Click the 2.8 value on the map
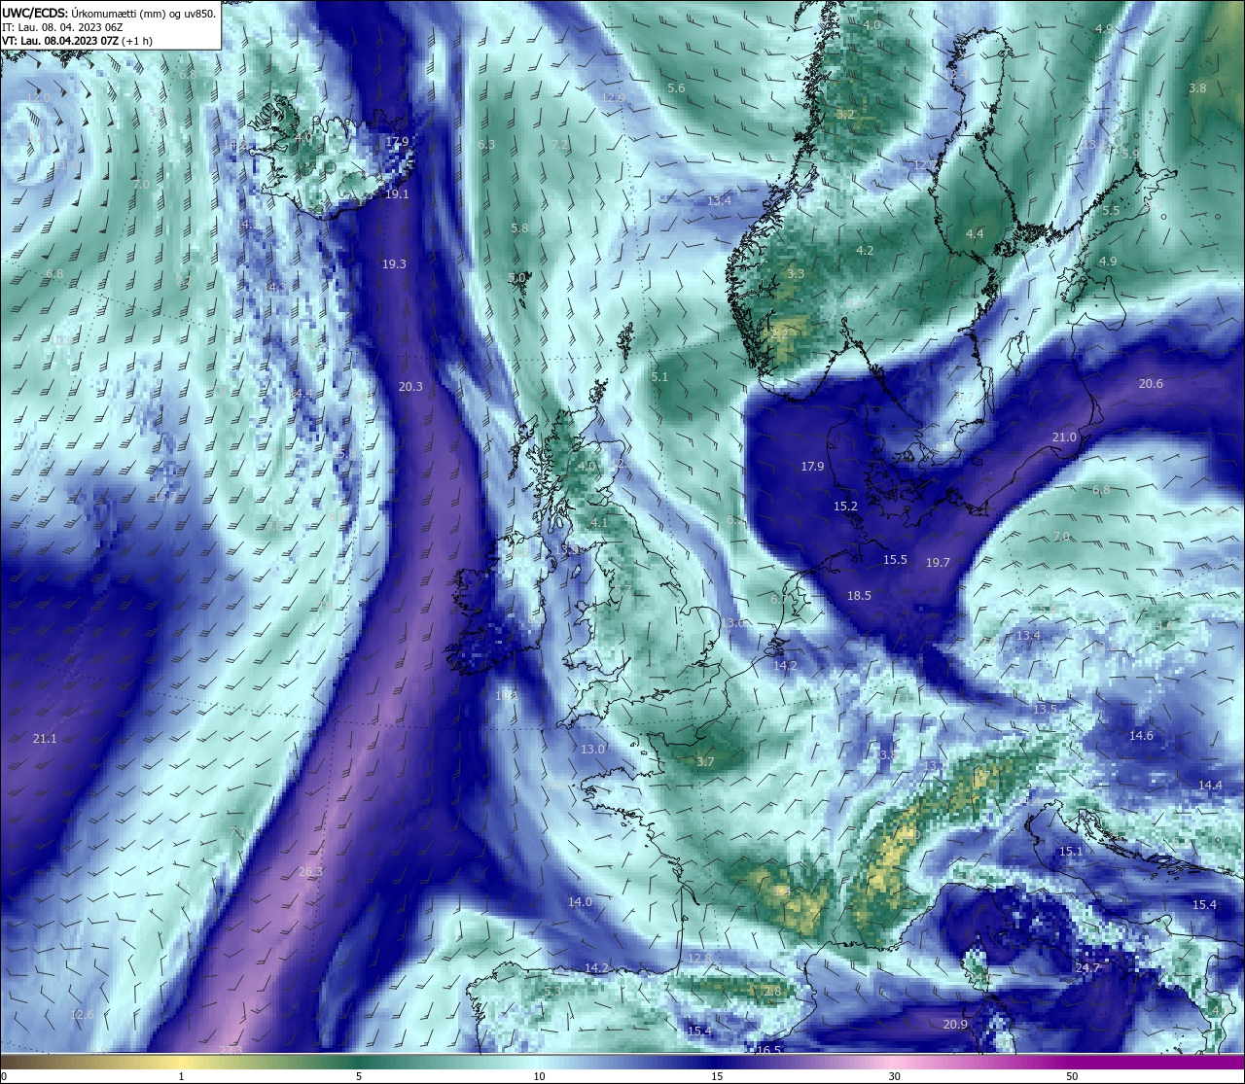Screen dimensions: 1245x1084 pos(772,992)
